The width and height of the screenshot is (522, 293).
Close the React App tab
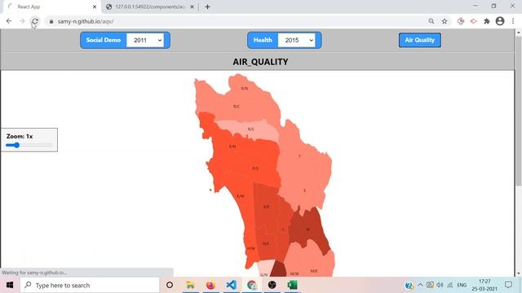tap(95, 7)
